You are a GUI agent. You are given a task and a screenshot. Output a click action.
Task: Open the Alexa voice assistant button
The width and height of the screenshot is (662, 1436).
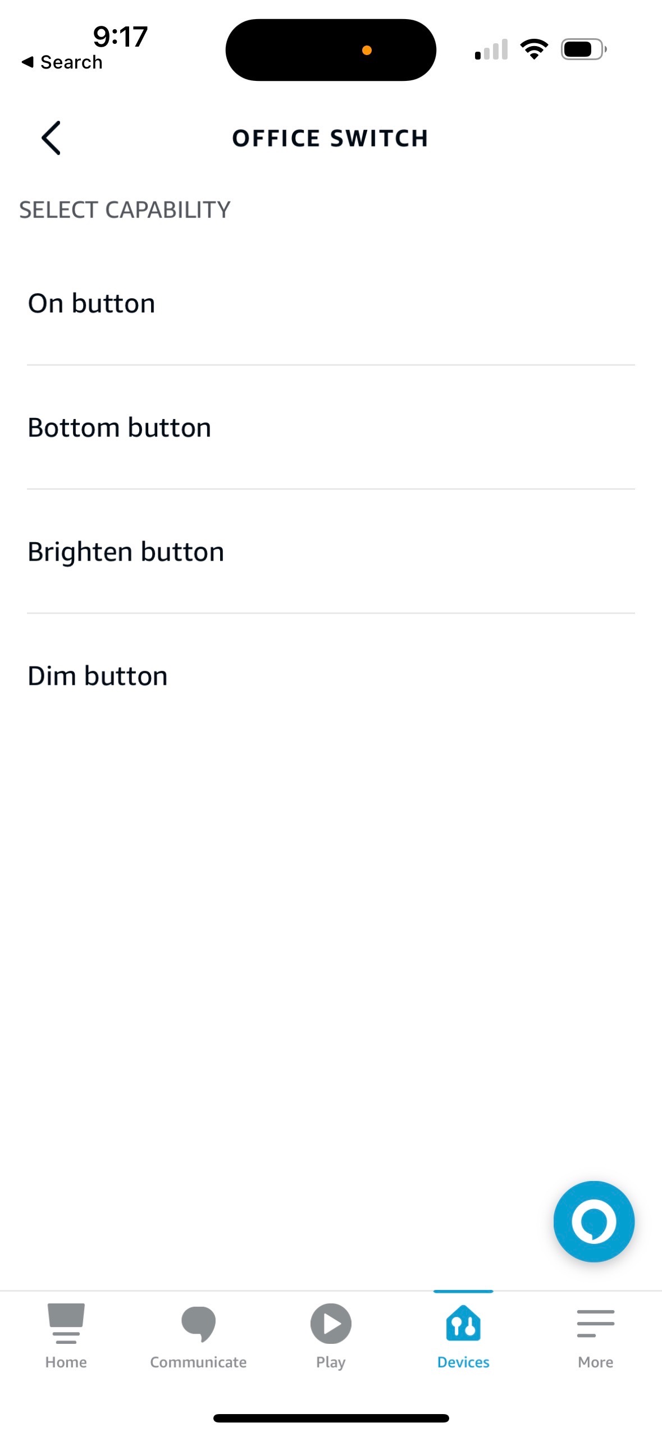click(593, 1221)
